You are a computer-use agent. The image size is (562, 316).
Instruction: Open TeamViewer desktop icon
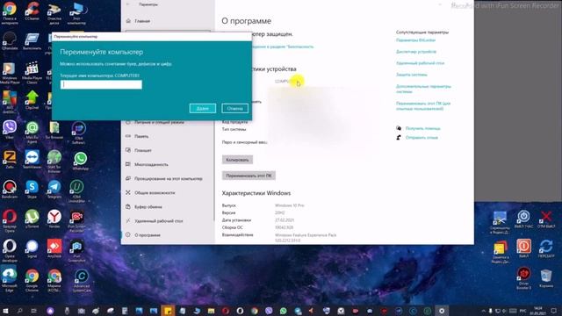(x=32, y=160)
